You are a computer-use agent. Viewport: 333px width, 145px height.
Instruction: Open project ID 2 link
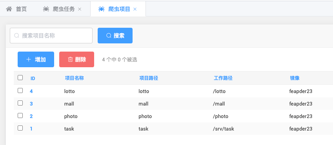[31, 116]
